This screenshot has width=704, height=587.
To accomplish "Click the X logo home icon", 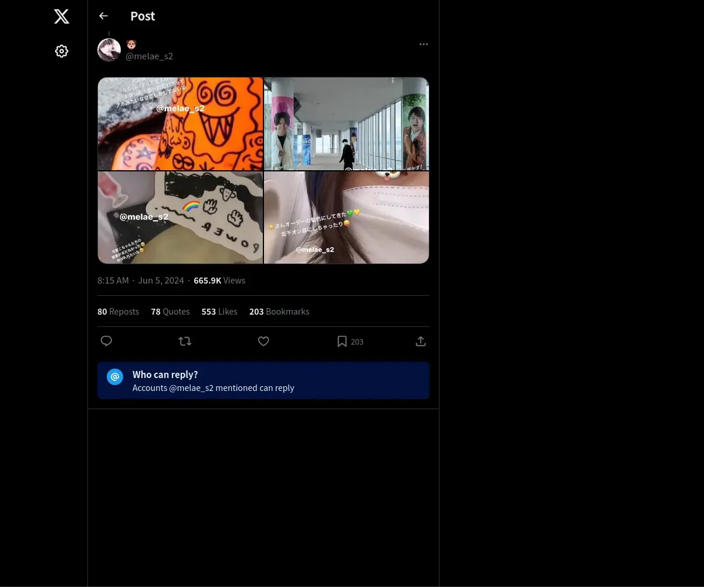I will (x=62, y=16).
